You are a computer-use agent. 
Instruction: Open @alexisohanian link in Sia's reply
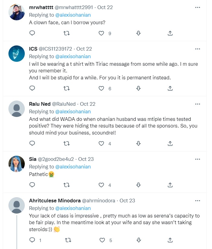click(x=73, y=167)
